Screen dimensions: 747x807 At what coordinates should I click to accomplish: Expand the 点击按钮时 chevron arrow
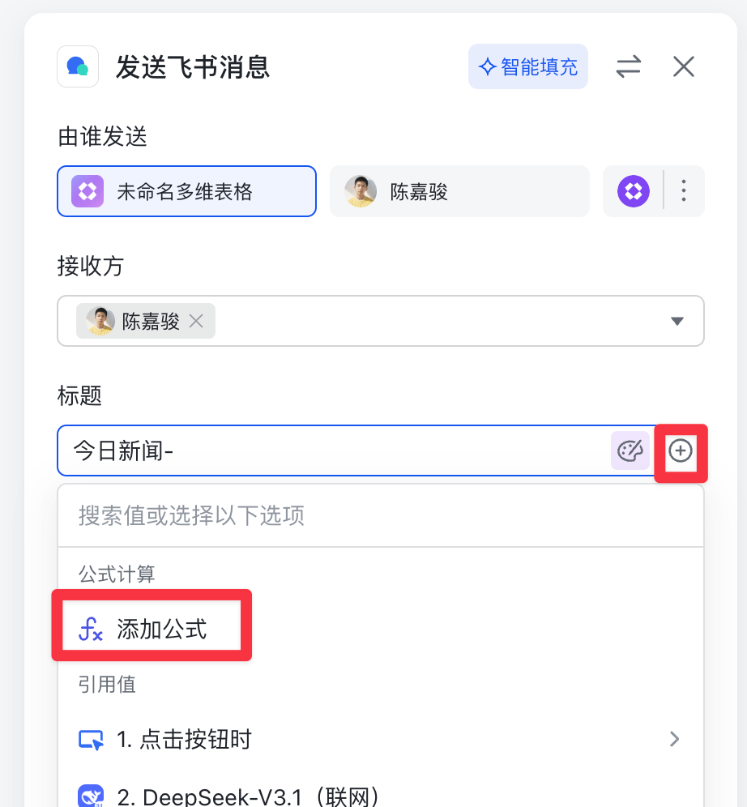point(674,739)
